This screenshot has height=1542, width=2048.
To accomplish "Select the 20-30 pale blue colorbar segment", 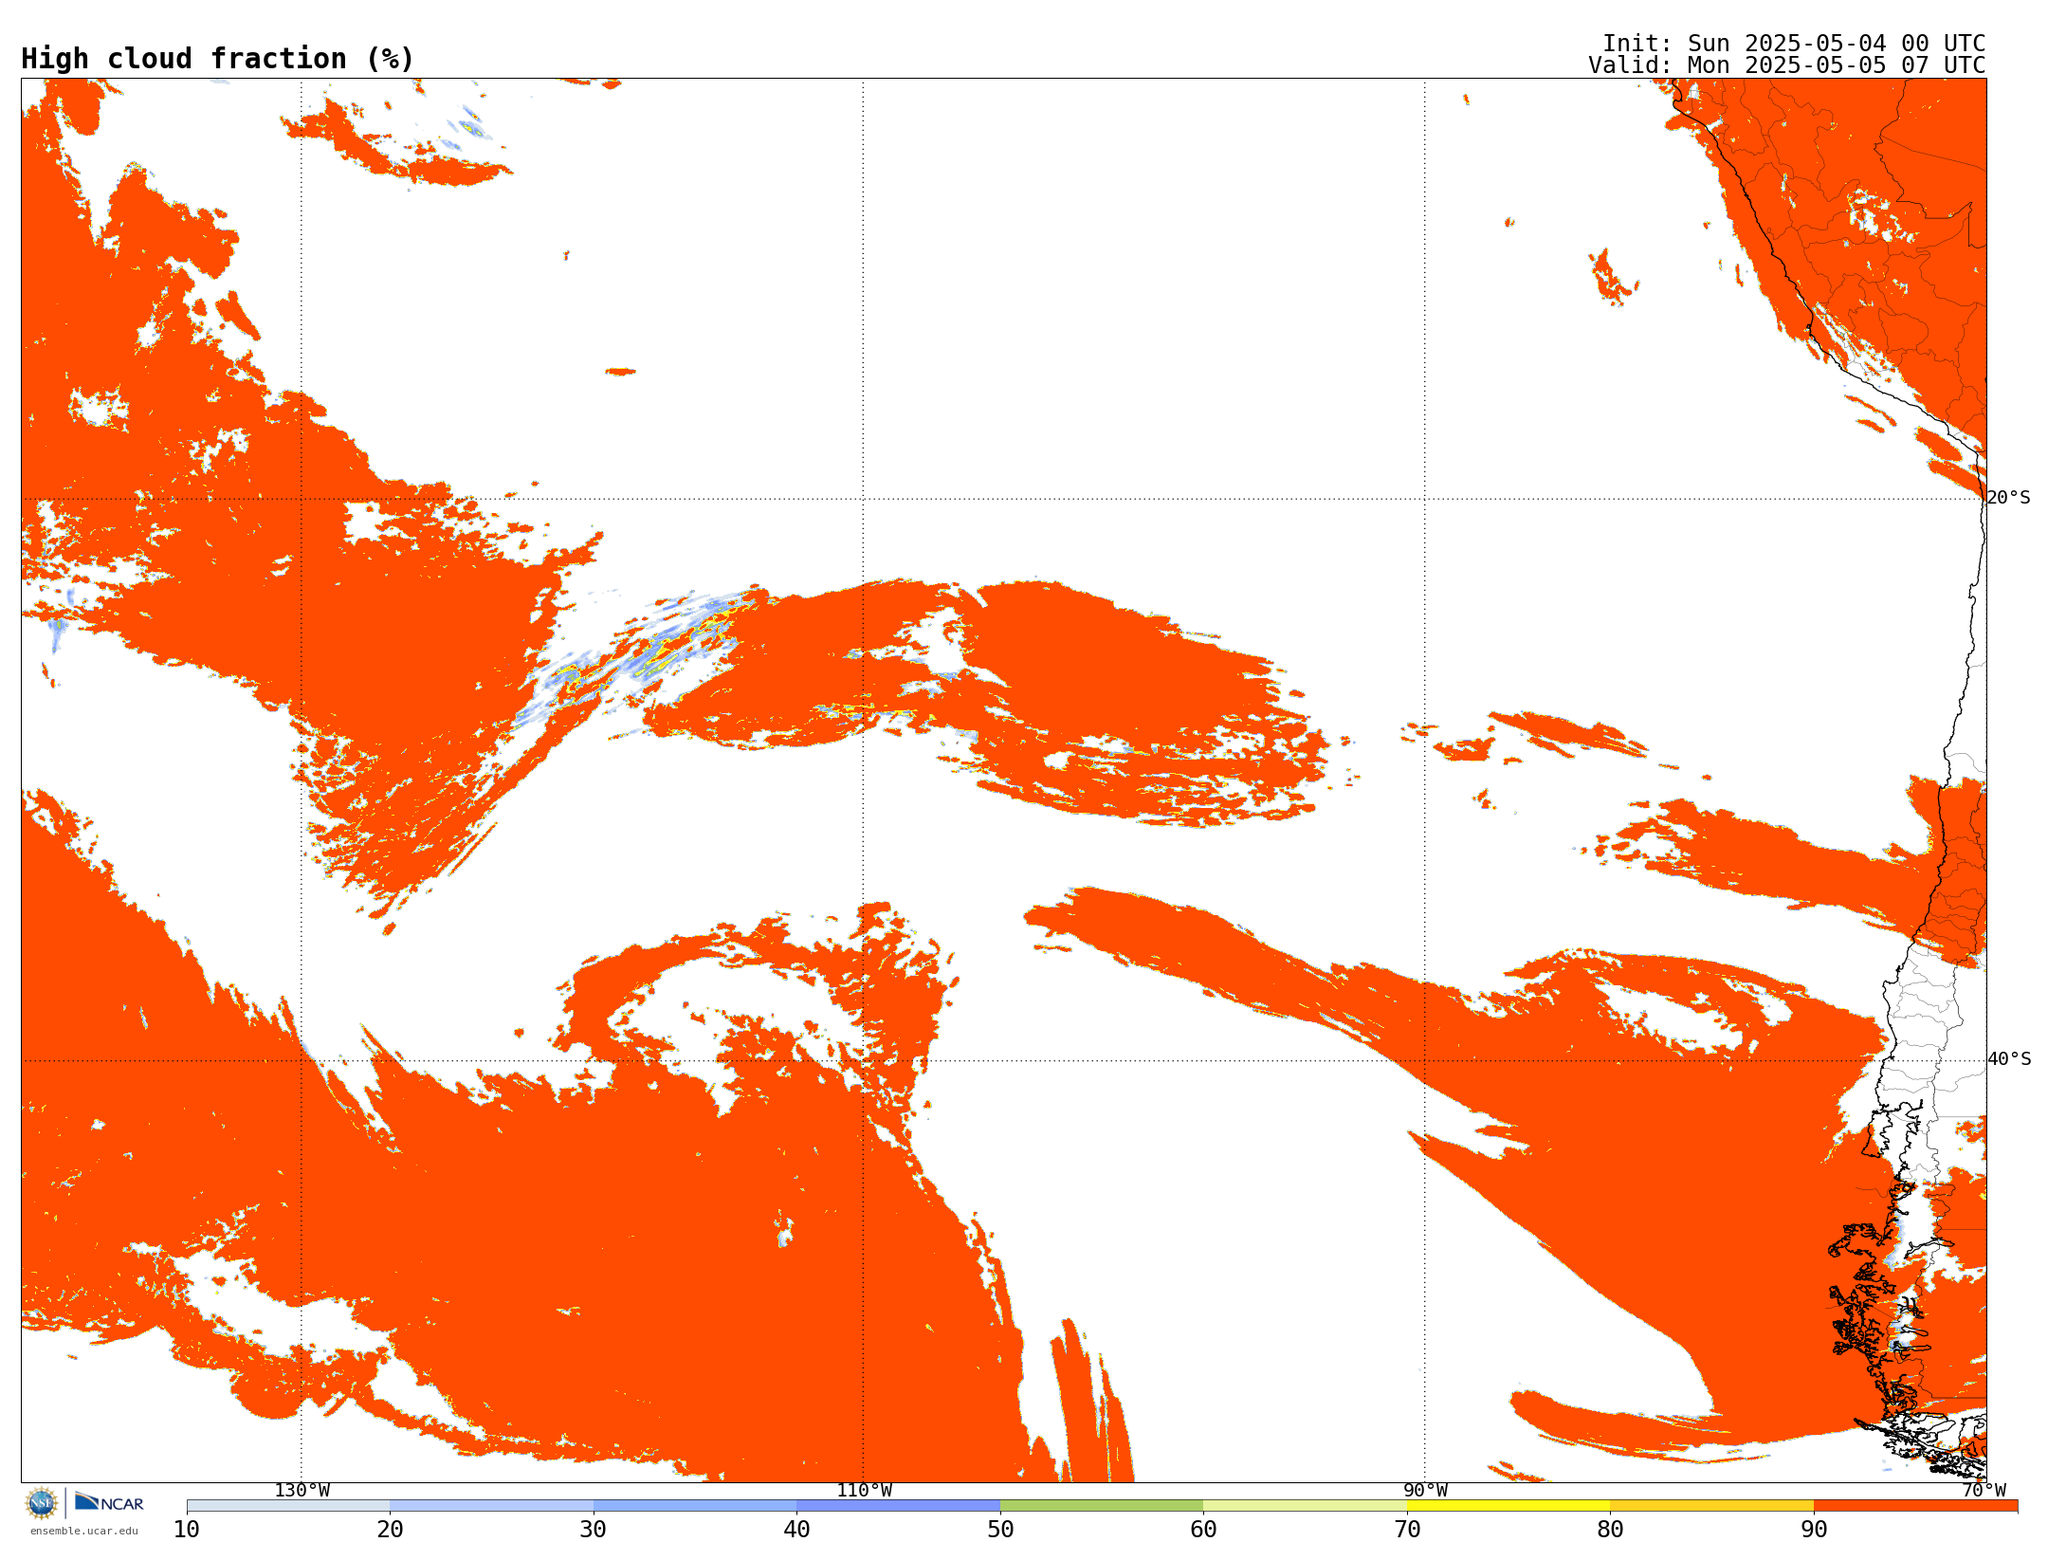I will [492, 1506].
